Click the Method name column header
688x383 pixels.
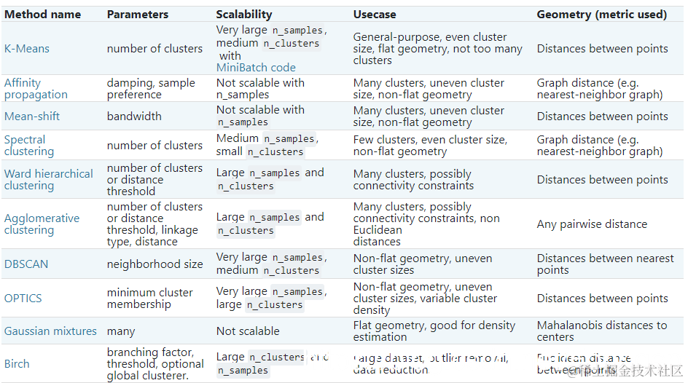(41, 15)
